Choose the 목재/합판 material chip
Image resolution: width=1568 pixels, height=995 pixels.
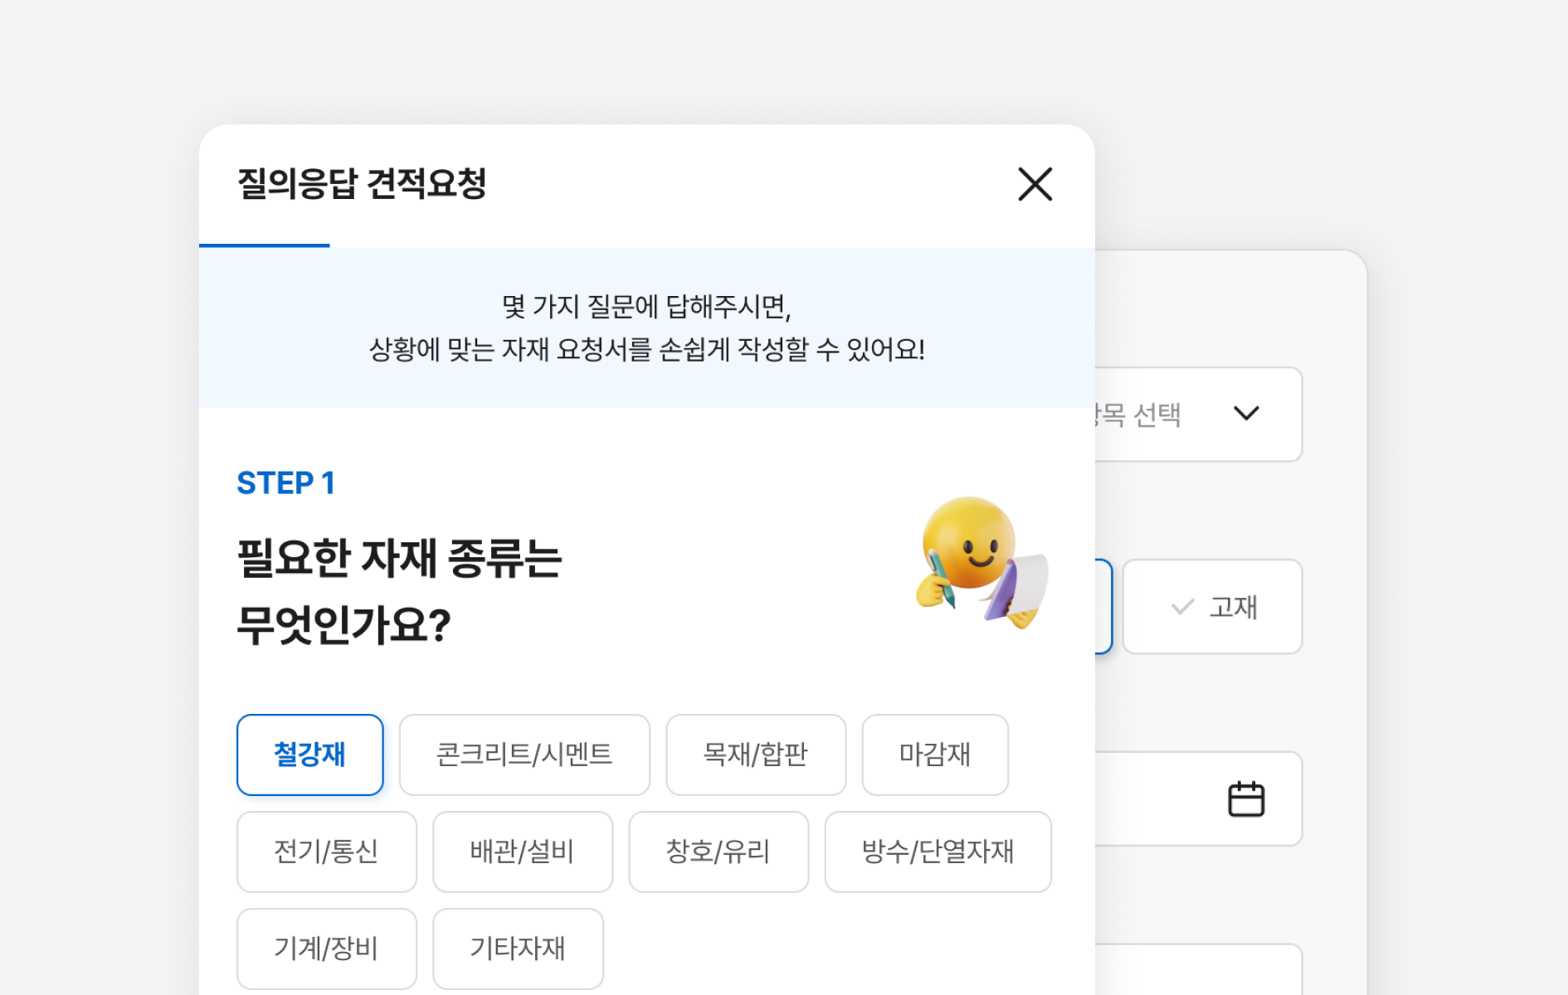(x=755, y=755)
